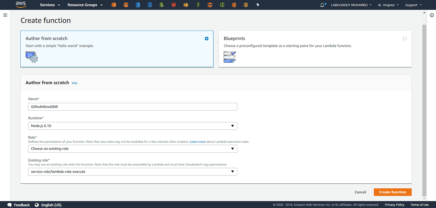Viewport: 436px width, 208px height.
Task: Open the info panel icon at right edge
Action: 432,15
